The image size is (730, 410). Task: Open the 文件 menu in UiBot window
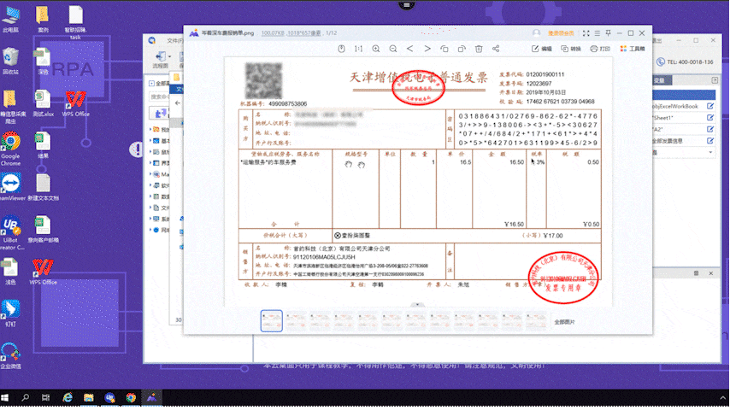tap(174, 41)
